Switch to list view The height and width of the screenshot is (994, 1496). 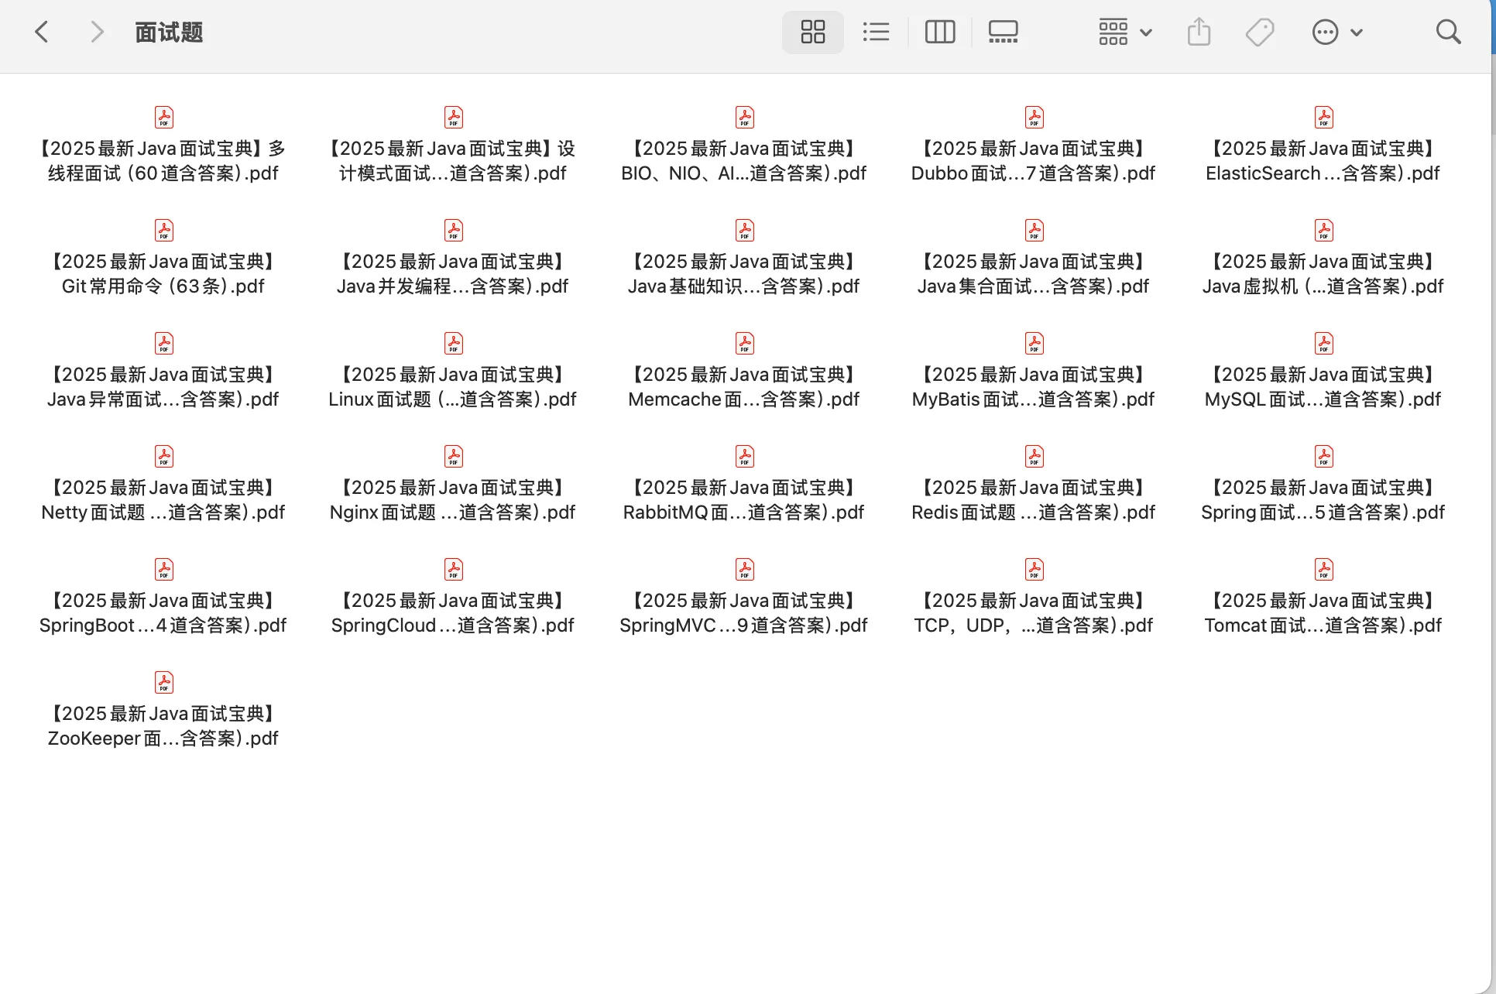(x=876, y=32)
